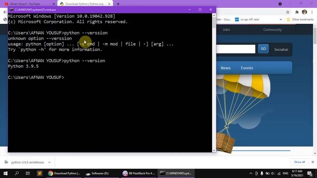This screenshot has height=178, width=317.
Task: Open the ns-api API Jalal bookmark
Action: pyautogui.click(x=247, y=20)
